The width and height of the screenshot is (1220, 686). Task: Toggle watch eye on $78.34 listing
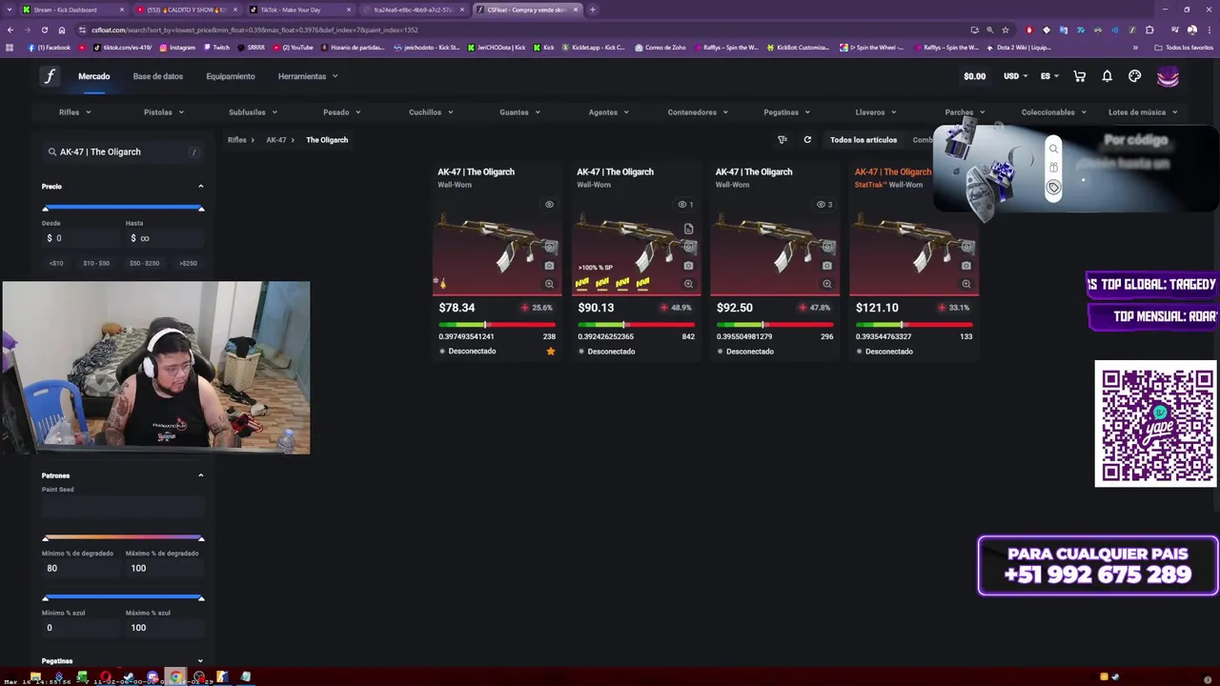549,205
